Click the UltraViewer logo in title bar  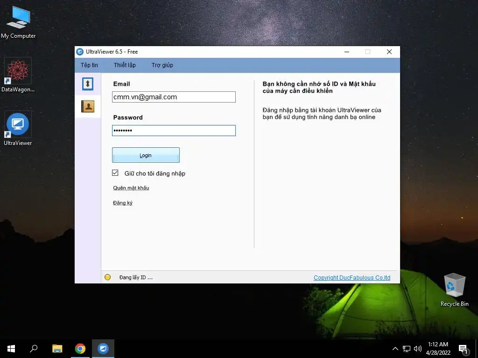tap(80, 52)
